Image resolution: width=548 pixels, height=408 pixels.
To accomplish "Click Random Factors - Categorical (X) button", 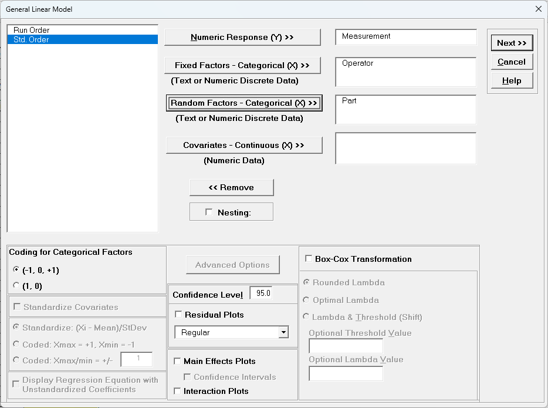I will (x=244, y=103).
